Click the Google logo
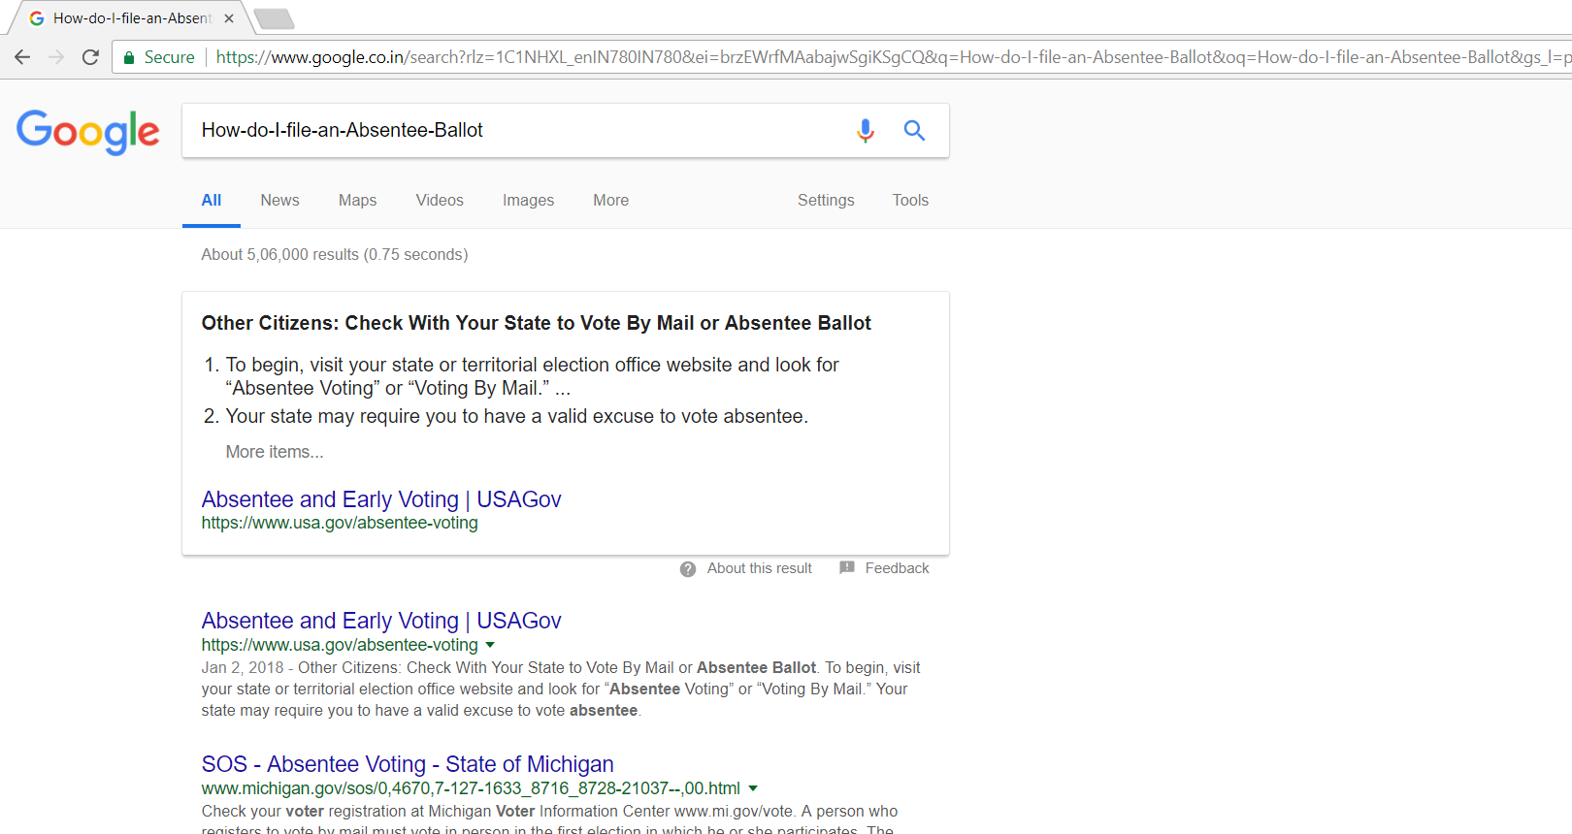1572x834 pixels. pos(88,132)
